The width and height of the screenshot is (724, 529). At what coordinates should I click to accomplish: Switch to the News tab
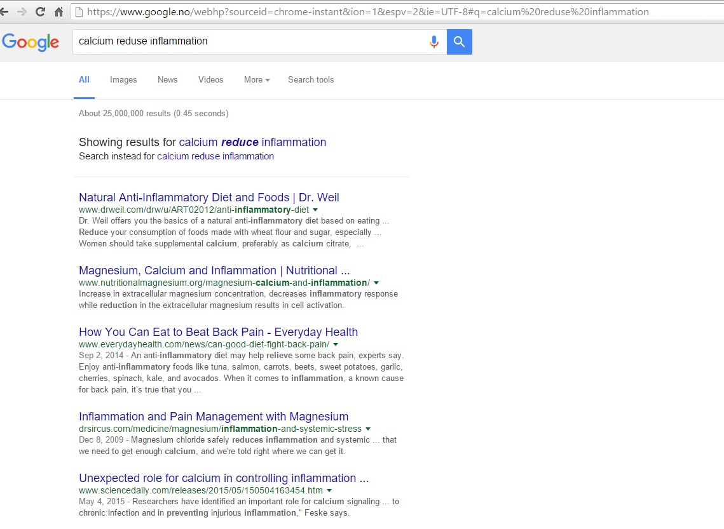click(x=168, y=80)
